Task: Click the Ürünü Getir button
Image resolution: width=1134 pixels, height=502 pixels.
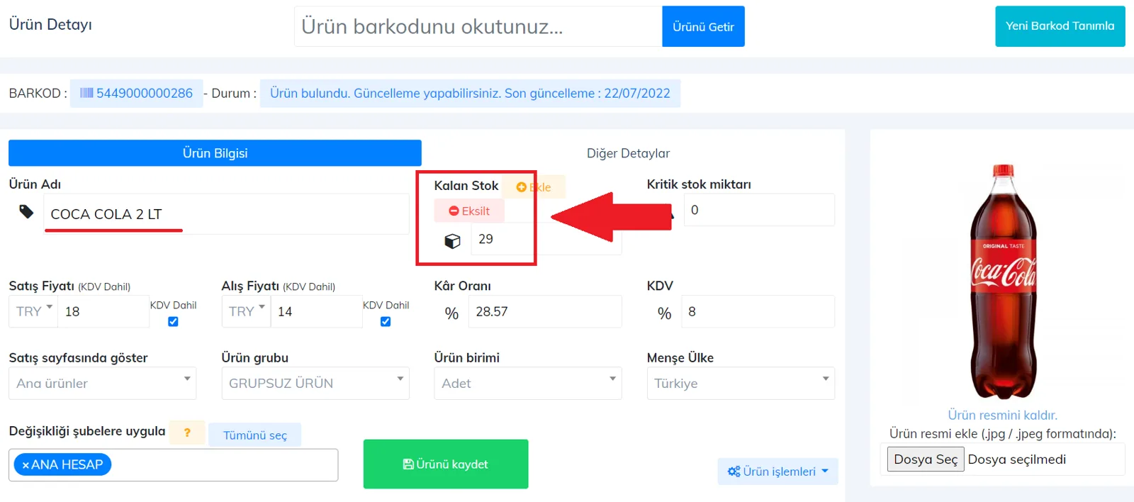Action: pos(703,26)
